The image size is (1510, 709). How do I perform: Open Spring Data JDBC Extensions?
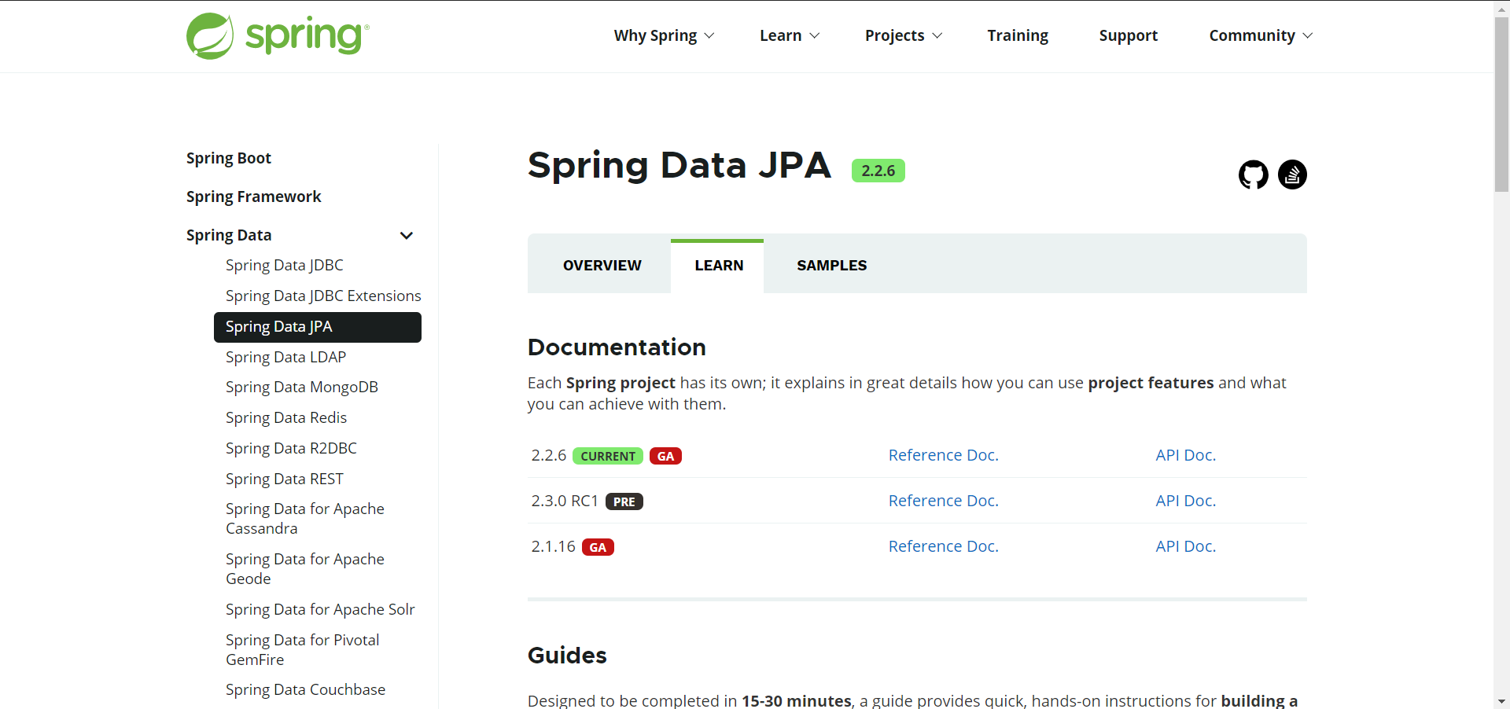(x=323, y=296)
